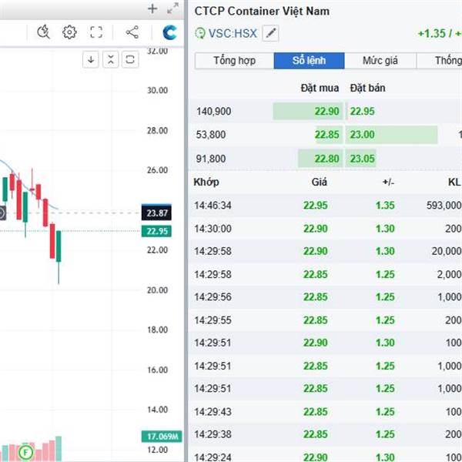The height and width of the screenshot is (462, 462).
Task: Toggle fullscreen chart mode icon
Action: pos(96,32)
